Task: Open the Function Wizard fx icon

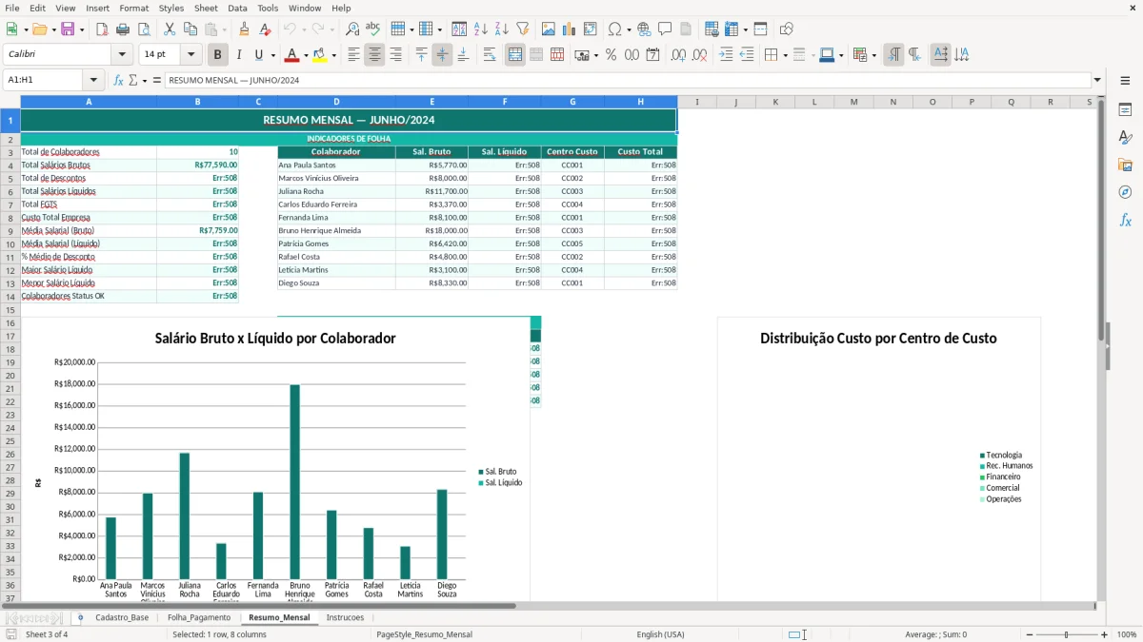Action: tap(119, 80)
